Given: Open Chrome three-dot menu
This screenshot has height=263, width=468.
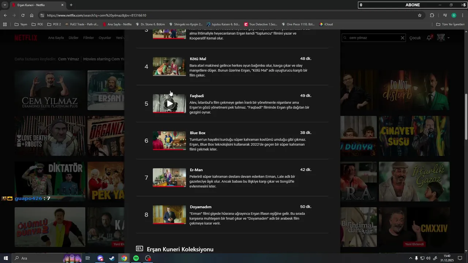Looking at the screenshot, I should (463, 15).
